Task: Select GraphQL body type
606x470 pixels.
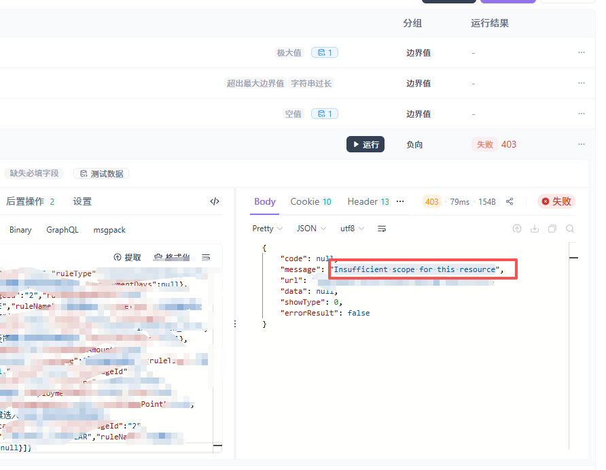Action: [x=63, y=230]
